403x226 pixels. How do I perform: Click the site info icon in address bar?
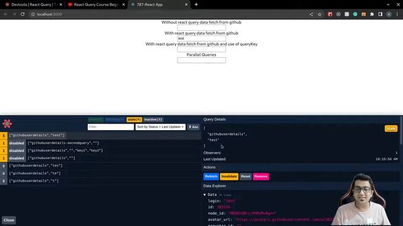pos(33,14)
